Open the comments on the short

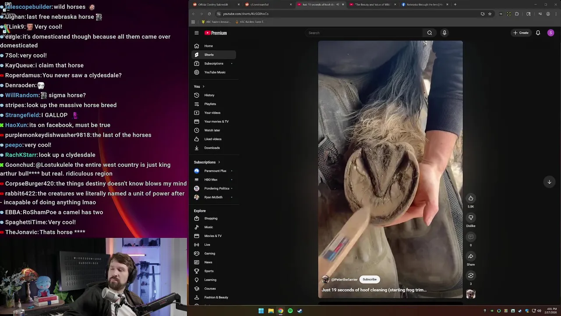pos(471,237)
